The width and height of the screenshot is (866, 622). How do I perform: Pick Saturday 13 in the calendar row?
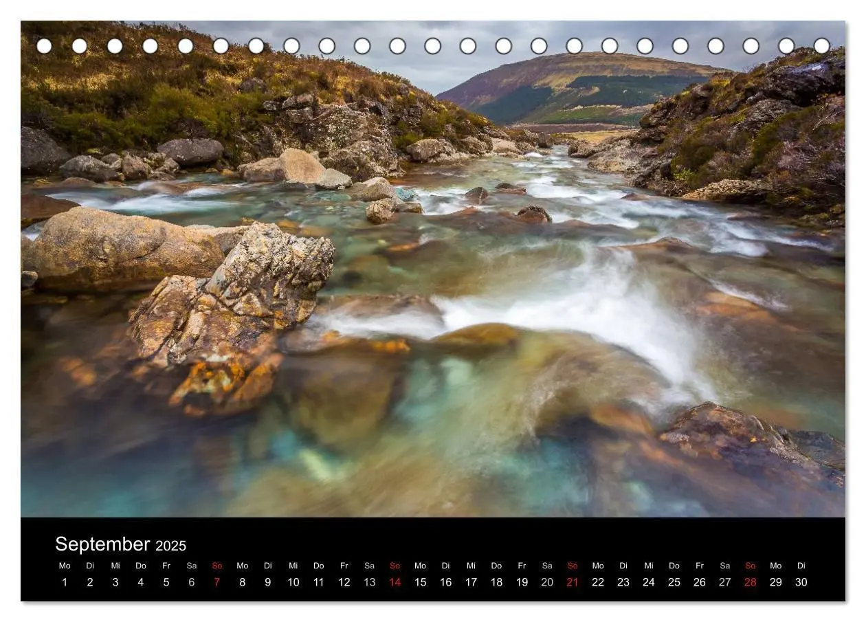(370, 582)
